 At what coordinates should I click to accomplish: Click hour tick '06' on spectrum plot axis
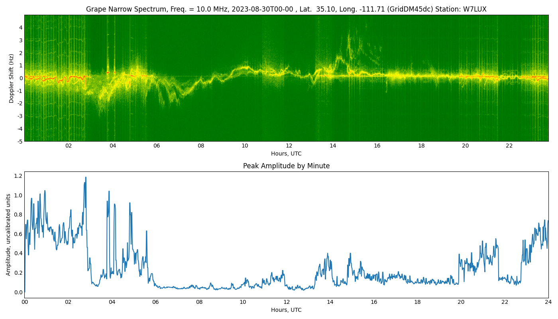point(157,146)
